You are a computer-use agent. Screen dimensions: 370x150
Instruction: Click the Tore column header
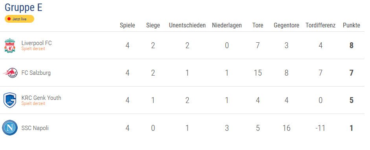[x=258, y=25]
